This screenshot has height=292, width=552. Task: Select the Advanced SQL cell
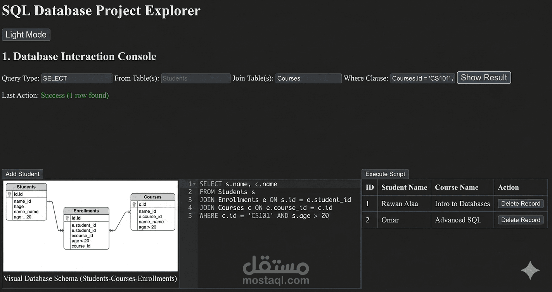point(462,220)
